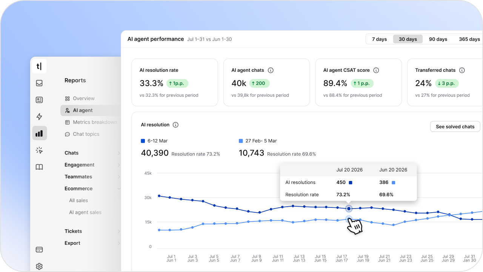Click the info icon beside AI agent CSAT score

click(376, 70)
